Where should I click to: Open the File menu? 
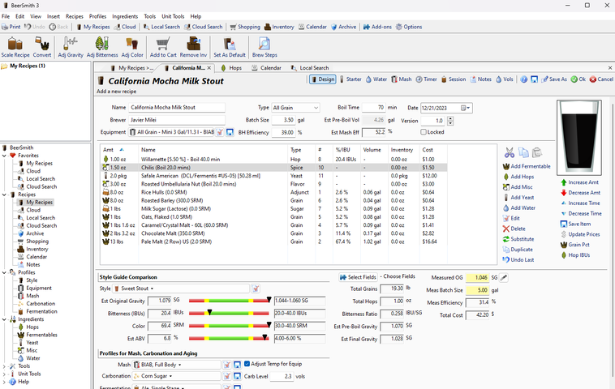pyautogui.click(x=6, y=16)
